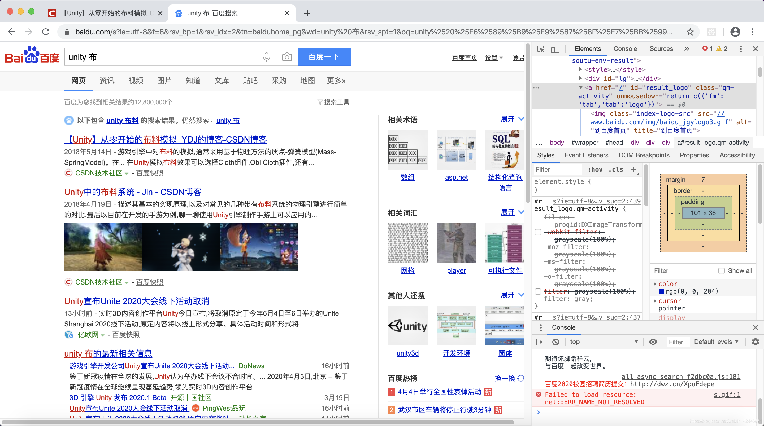This screenshot has height=426, width=764.
Task: Collapse the a#result_logo node
Action: click(x=581, y=87)
